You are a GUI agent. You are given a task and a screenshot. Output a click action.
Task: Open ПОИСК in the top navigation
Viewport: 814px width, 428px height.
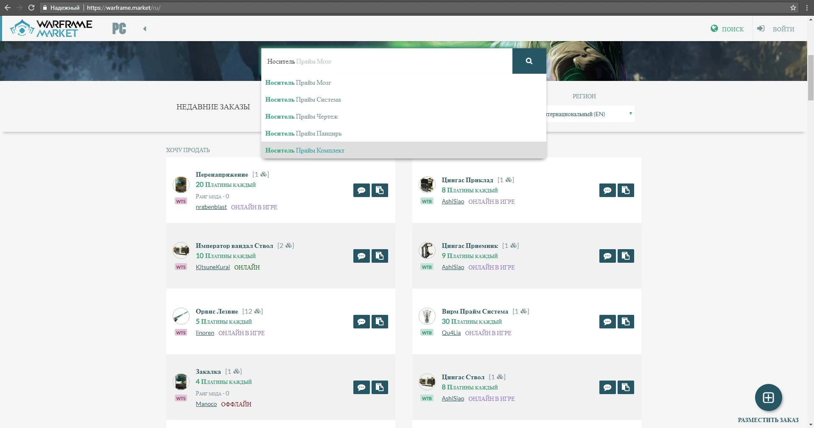pos(727,29)
